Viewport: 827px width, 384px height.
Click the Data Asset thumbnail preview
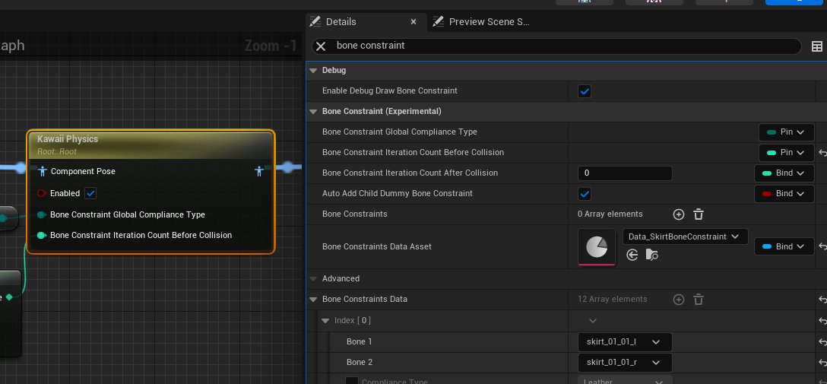point(597,247)
